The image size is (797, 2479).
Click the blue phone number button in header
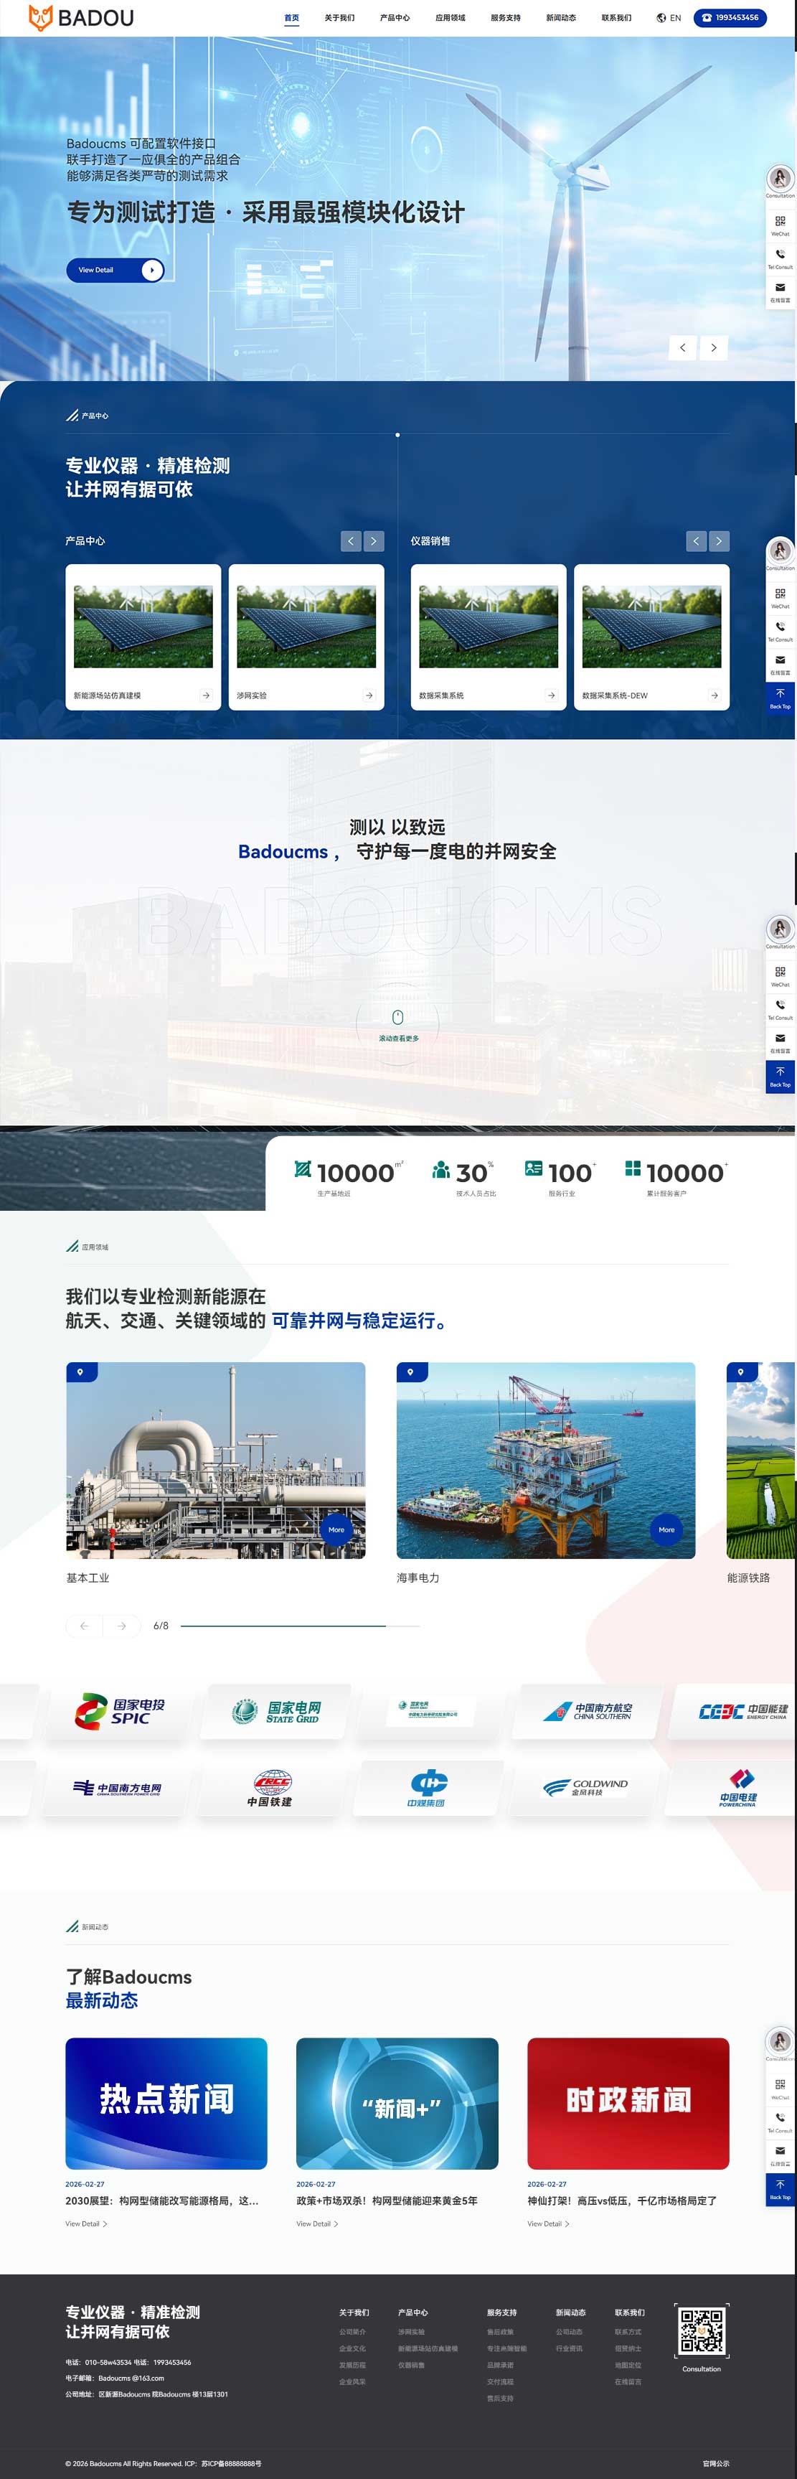730,17
